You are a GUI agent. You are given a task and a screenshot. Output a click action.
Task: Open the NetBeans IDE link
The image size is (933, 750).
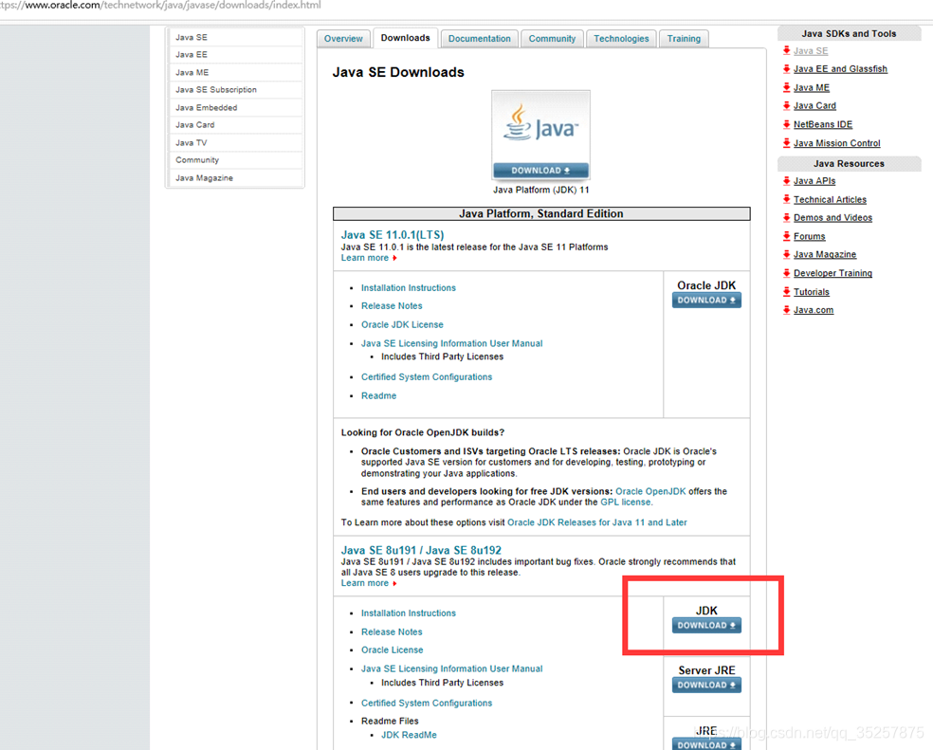pyautogui.click(x=823, y=124)
